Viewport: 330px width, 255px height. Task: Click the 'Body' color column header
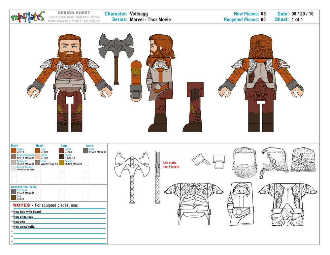point(14,145)
